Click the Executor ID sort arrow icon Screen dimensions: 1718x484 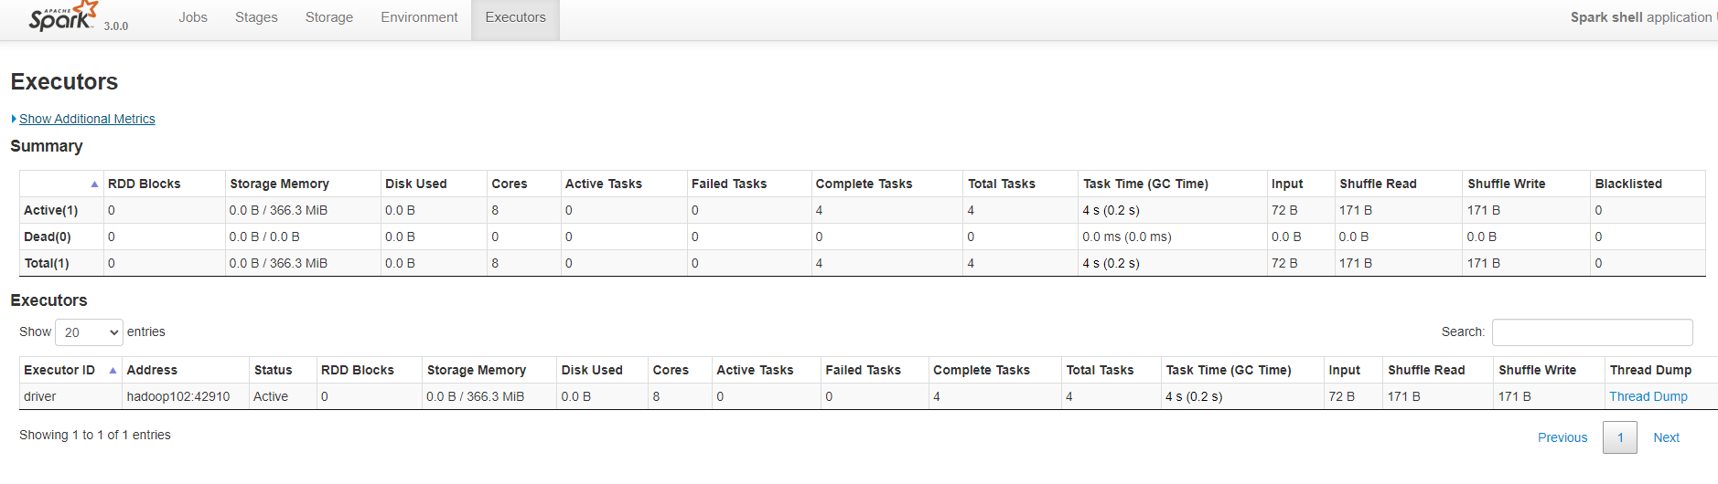[113, 371]
